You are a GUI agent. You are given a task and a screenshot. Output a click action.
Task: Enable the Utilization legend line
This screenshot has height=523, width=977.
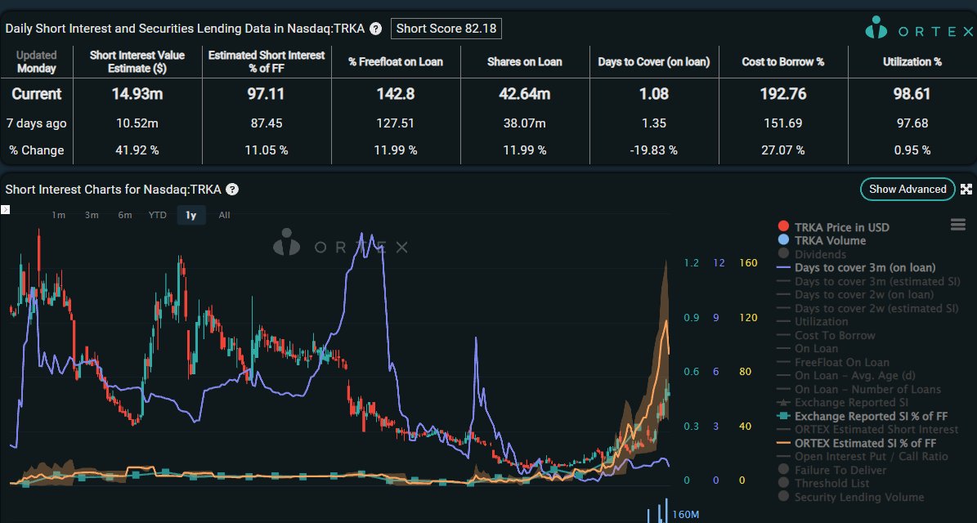813,321
